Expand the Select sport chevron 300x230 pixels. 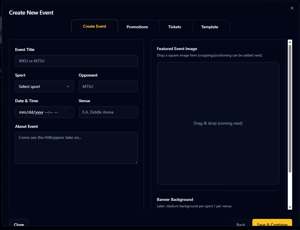click(x=68, y=86)
